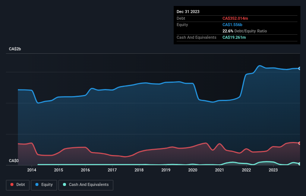Viewport: 306px width, 196px height.
Task: Select the 2014 x-axis label
Action: click(x=32, y=170)
